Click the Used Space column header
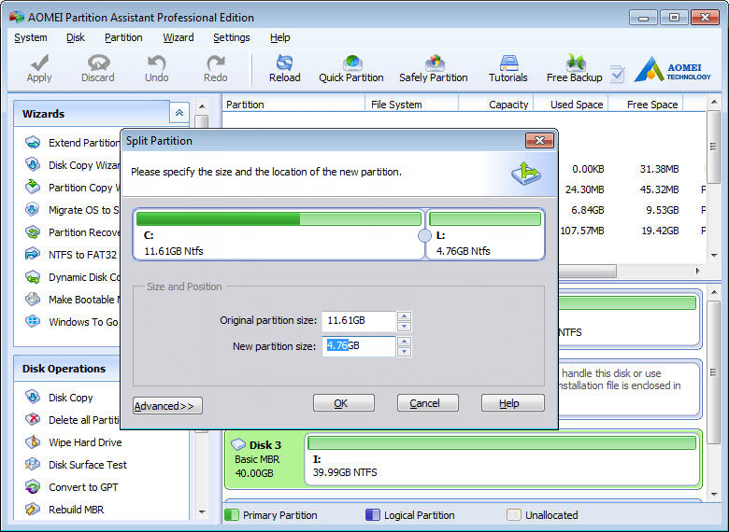This screenshot has height=532, width=729. [571, 105]
